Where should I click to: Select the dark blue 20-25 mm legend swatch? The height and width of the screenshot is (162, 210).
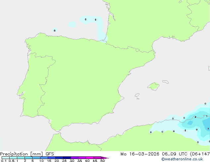(59, 158)
